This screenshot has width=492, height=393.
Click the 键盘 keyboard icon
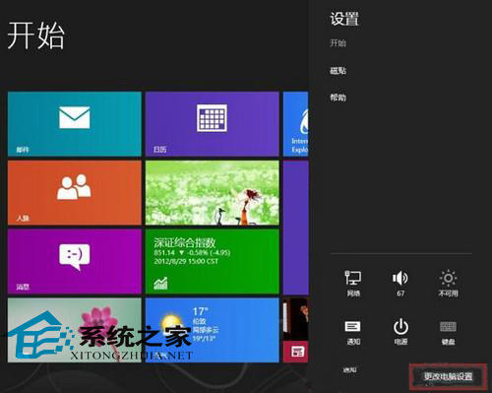point(448,332)
